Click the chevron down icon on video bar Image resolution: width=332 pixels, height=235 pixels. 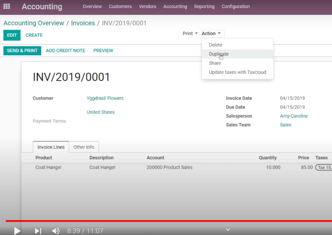(228, 230)
